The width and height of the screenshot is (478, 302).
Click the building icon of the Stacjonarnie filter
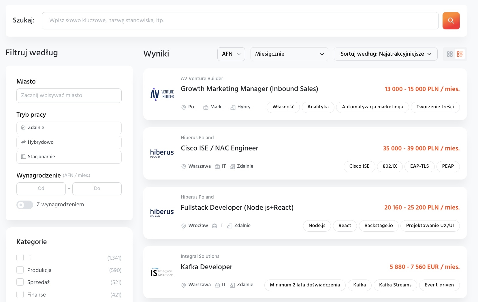[23, 156]
